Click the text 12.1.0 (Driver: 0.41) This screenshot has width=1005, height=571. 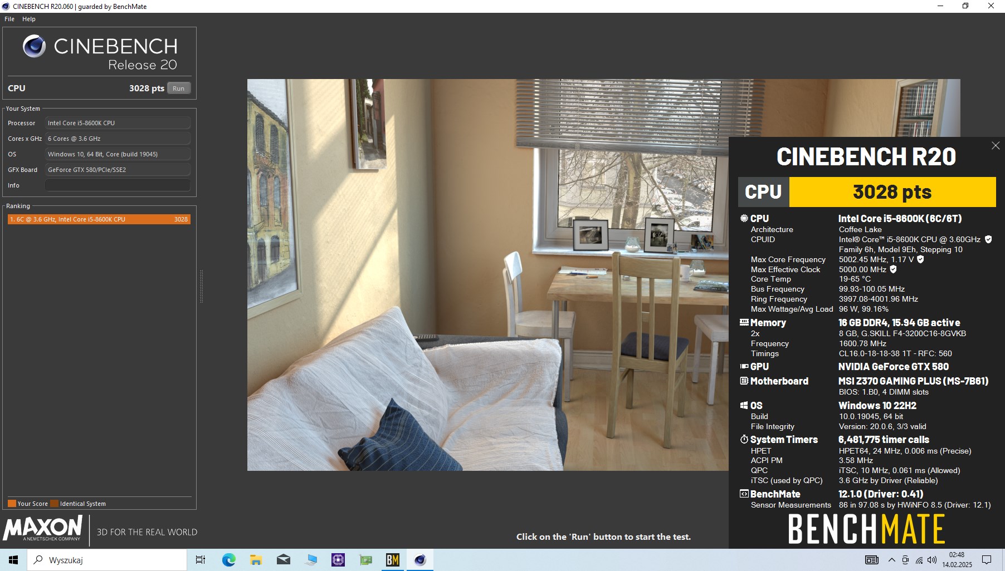(x=881, y=494)
